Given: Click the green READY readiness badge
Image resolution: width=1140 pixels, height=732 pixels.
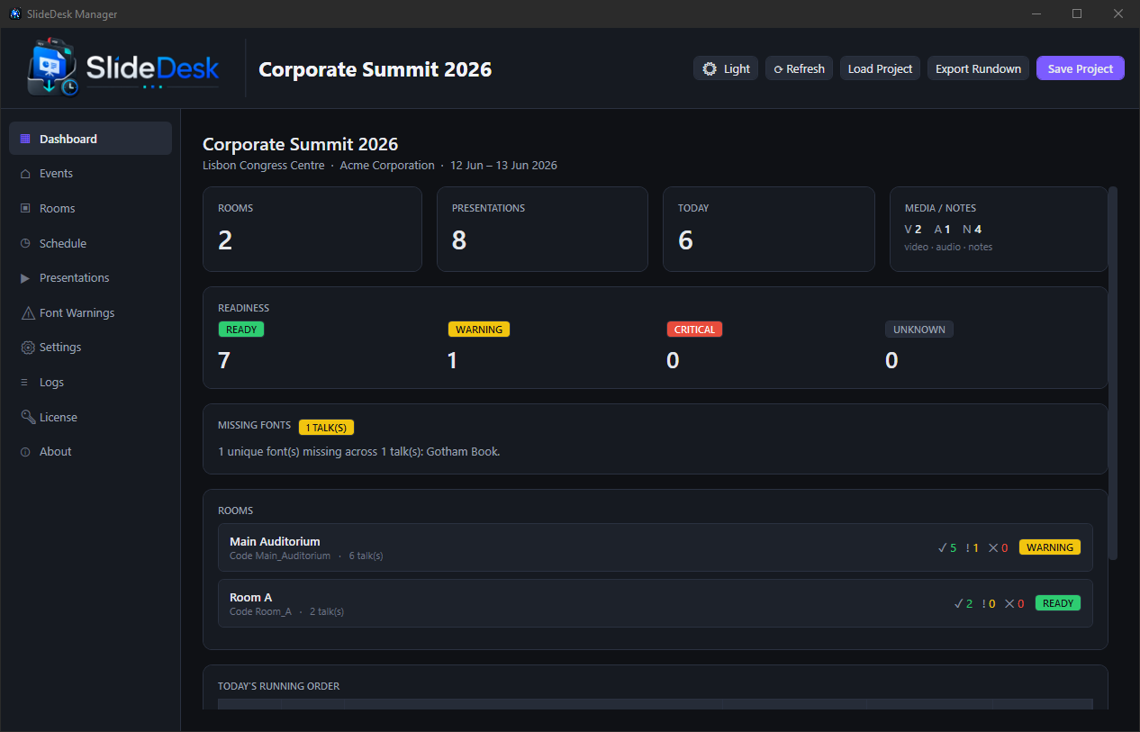Looking at the screenshot, I should tap(241, 330).
